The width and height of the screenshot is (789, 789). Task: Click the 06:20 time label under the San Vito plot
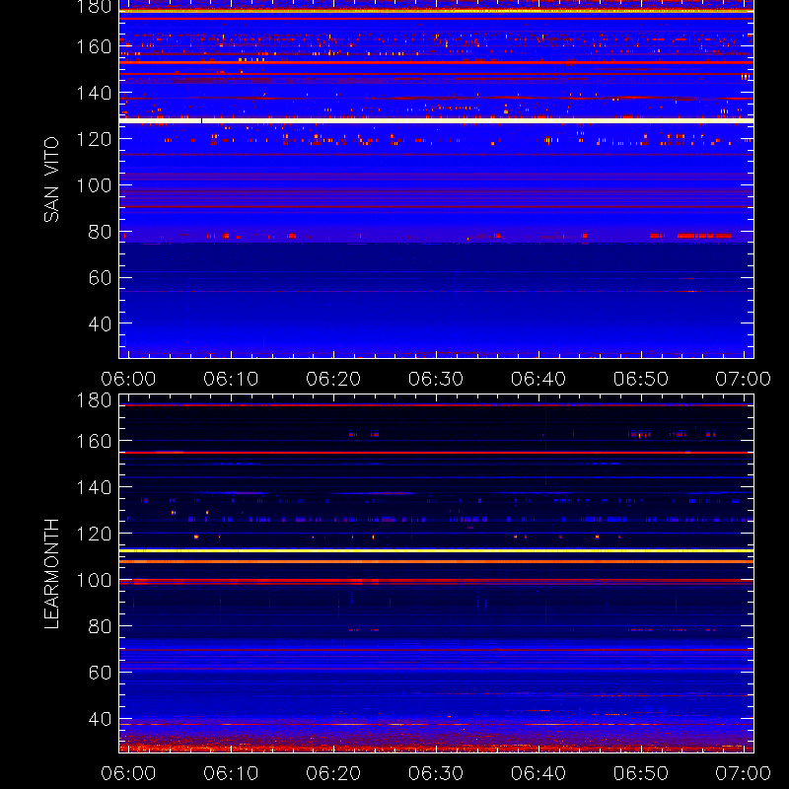[x=333, y=379]
